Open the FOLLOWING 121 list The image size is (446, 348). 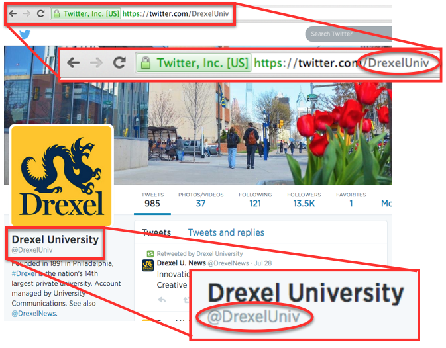pos(255,200)
